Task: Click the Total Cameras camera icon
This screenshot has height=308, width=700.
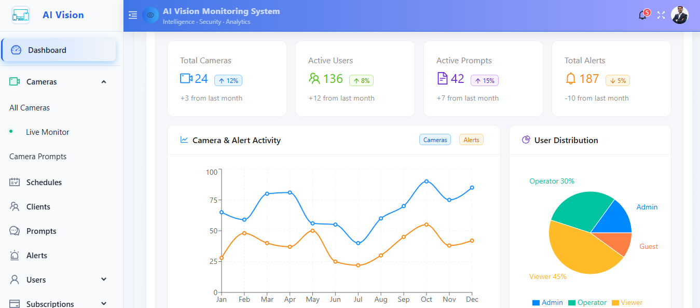Action: pyautogui.click(x=186, y=79)
